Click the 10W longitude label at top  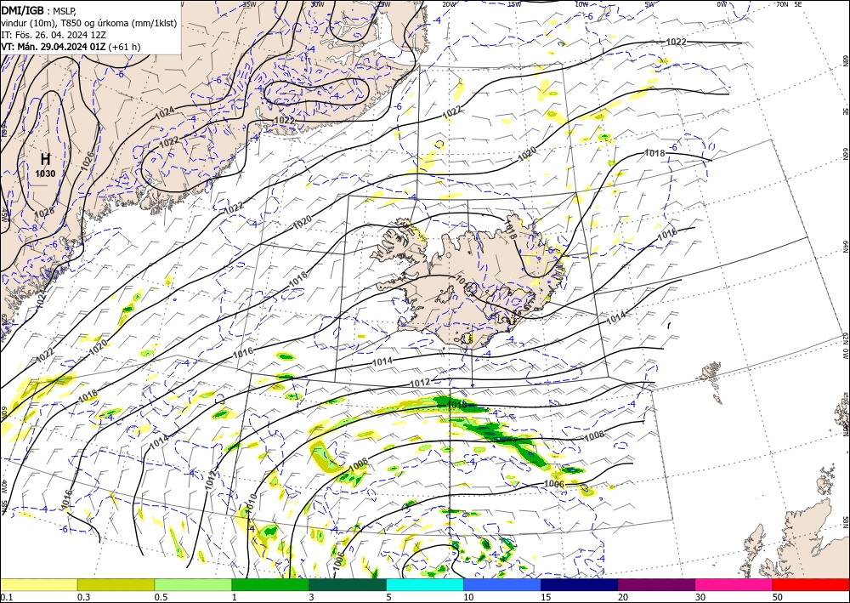(581, 4)
